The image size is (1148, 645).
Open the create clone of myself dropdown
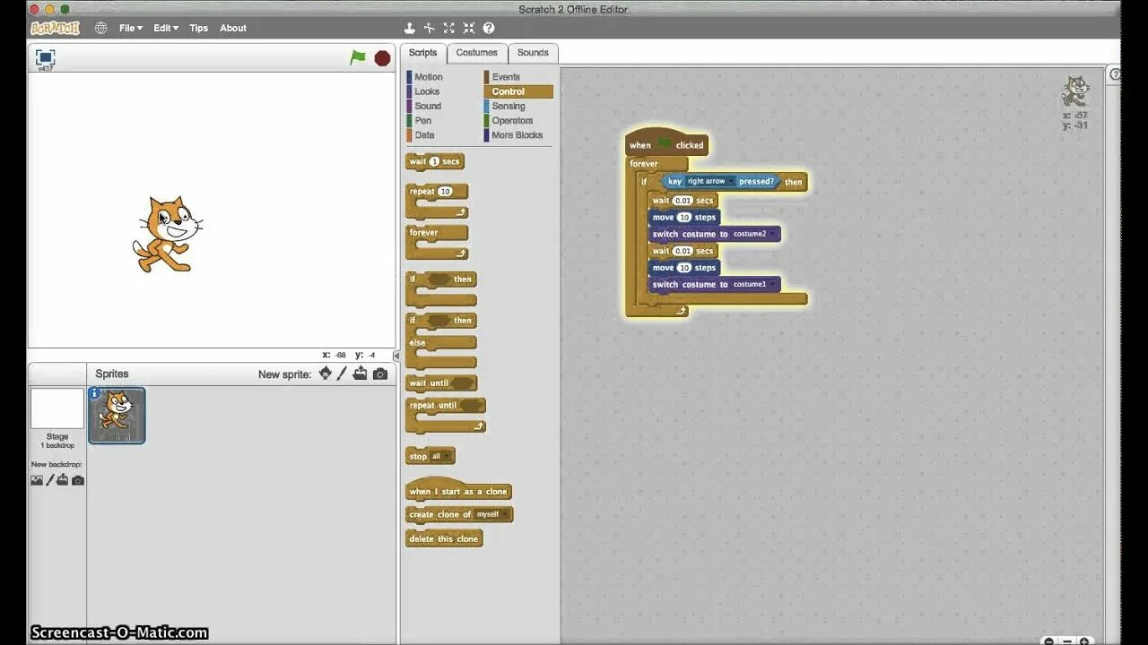click(x=505, y=515)
